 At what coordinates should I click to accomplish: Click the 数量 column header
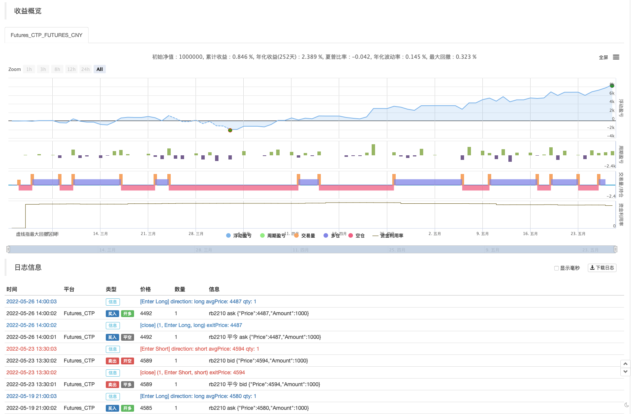point(180,289)
